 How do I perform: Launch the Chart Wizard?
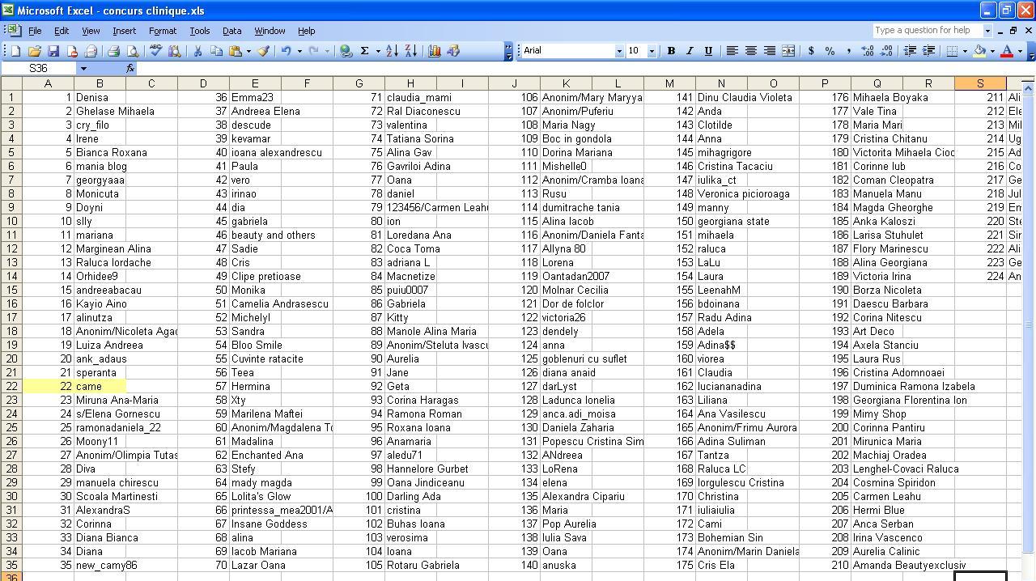point(434,51)
